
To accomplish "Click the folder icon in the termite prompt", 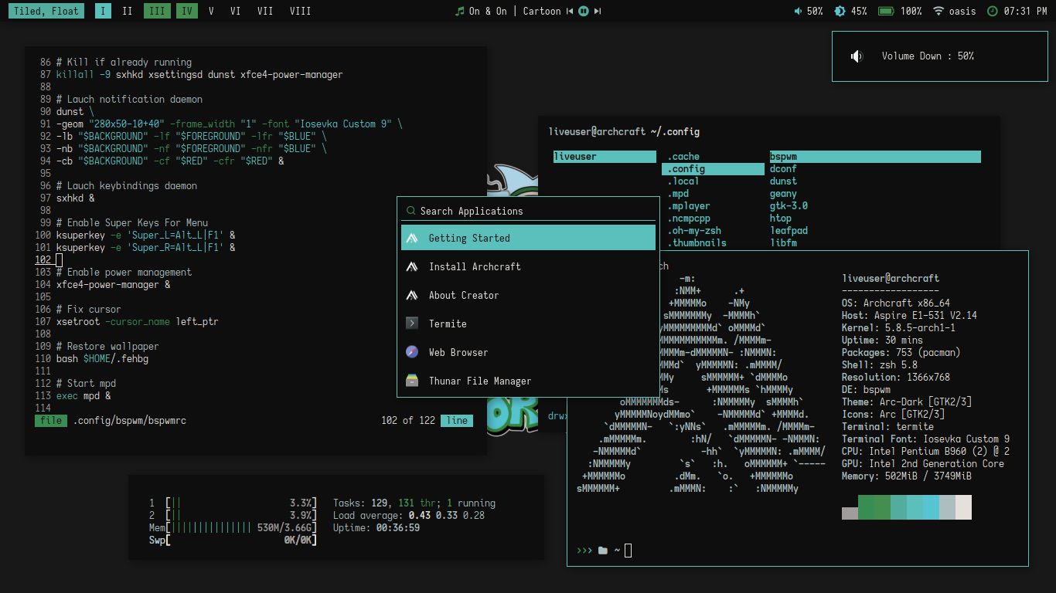I will (x=603, y=551).
